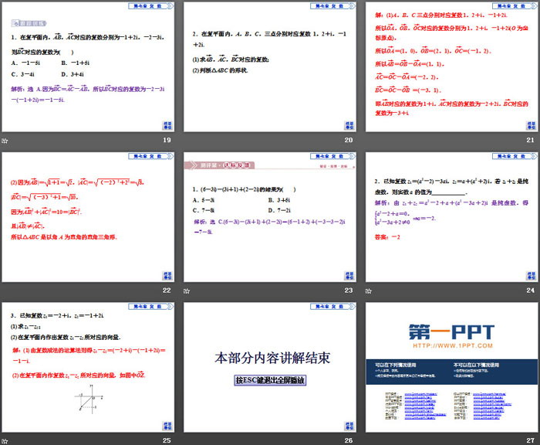Click the red right-triangle conclusion line on slide 22
The height and width of the screenshot is (445, 540).
pos(64,237)
